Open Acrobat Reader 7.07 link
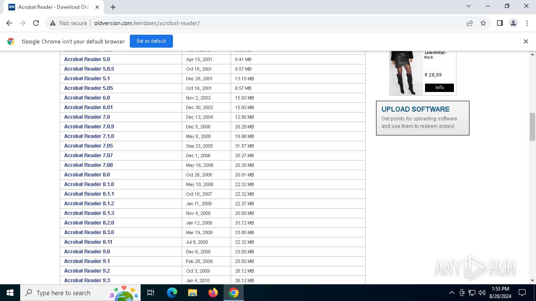536x301 pixels. [x=88, y=156]
